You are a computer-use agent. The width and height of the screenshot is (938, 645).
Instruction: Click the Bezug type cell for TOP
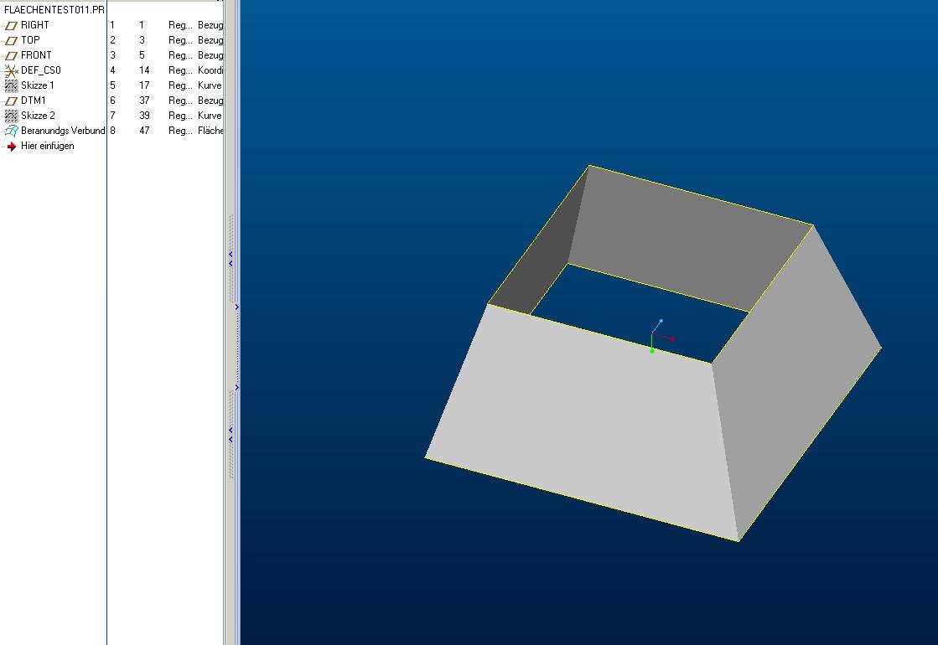click(x=210, y=40)
